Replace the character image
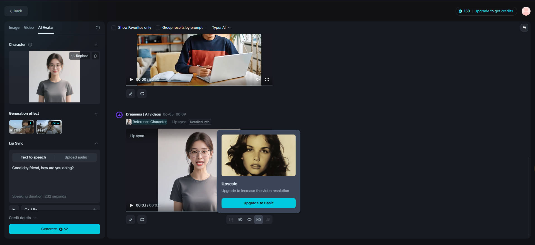 [80, 56]
